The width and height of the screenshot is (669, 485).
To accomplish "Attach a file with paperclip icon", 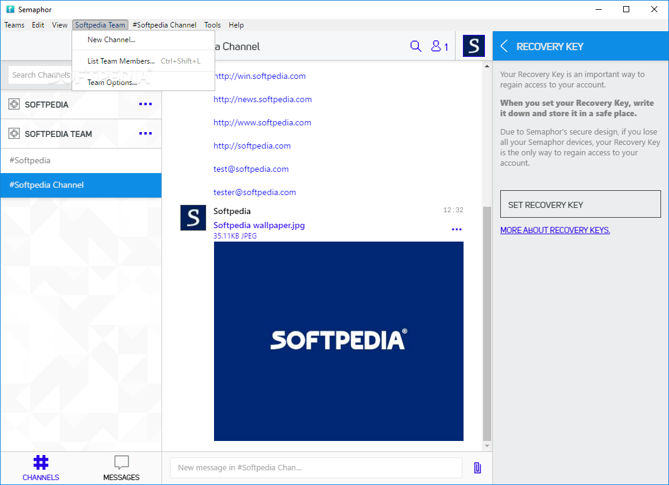I will tap(478, 468).
